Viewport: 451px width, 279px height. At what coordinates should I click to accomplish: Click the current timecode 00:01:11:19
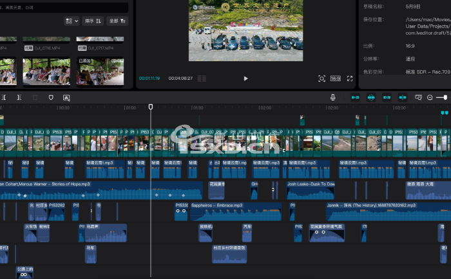point(149,78)
